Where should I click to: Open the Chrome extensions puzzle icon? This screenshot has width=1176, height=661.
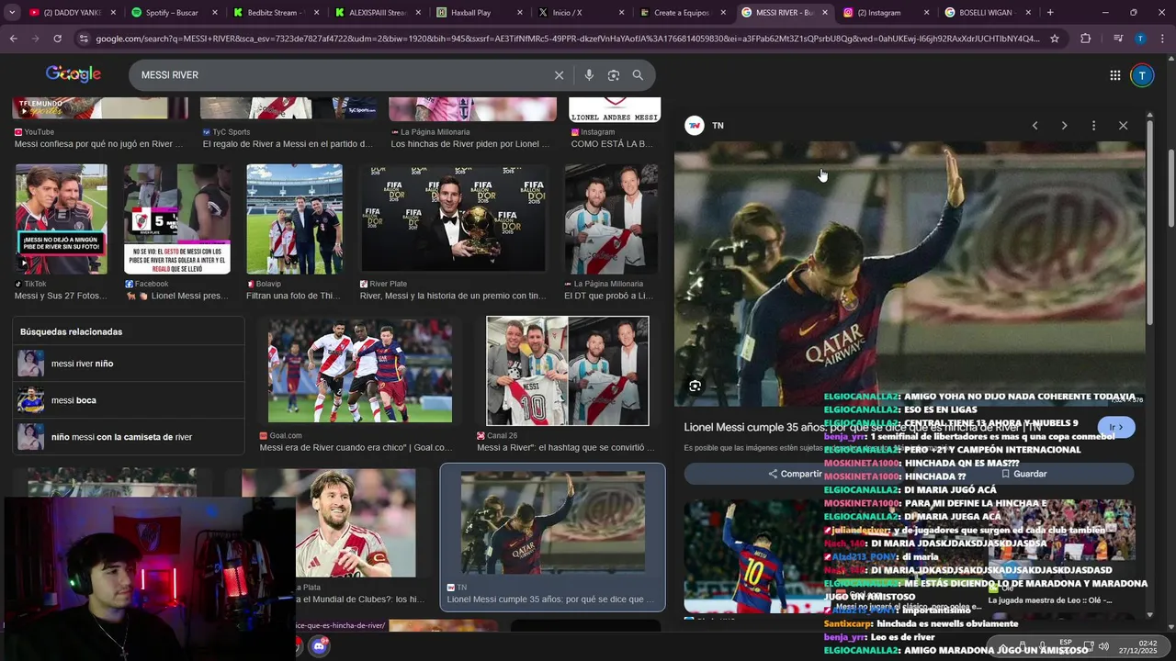click(x=1086, y=39)
